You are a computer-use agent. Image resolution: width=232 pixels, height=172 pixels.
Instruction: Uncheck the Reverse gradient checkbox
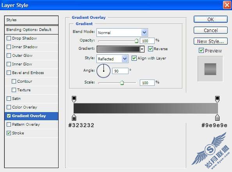(x=150, y=49)
